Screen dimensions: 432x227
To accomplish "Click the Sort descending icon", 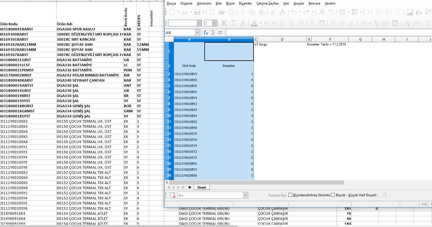I will point(389,12).
